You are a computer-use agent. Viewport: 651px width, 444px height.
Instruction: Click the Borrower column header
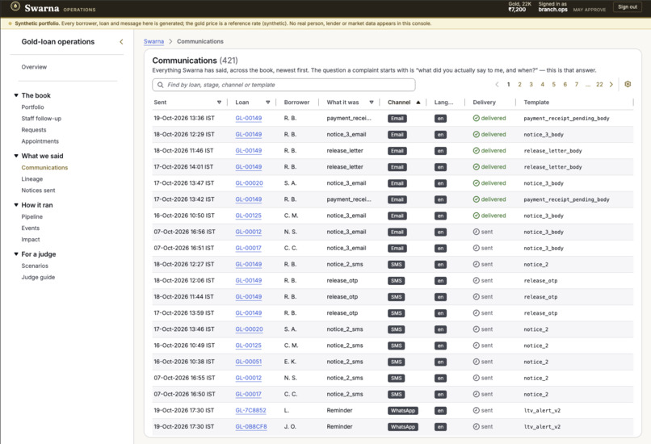tap(296, 102)
